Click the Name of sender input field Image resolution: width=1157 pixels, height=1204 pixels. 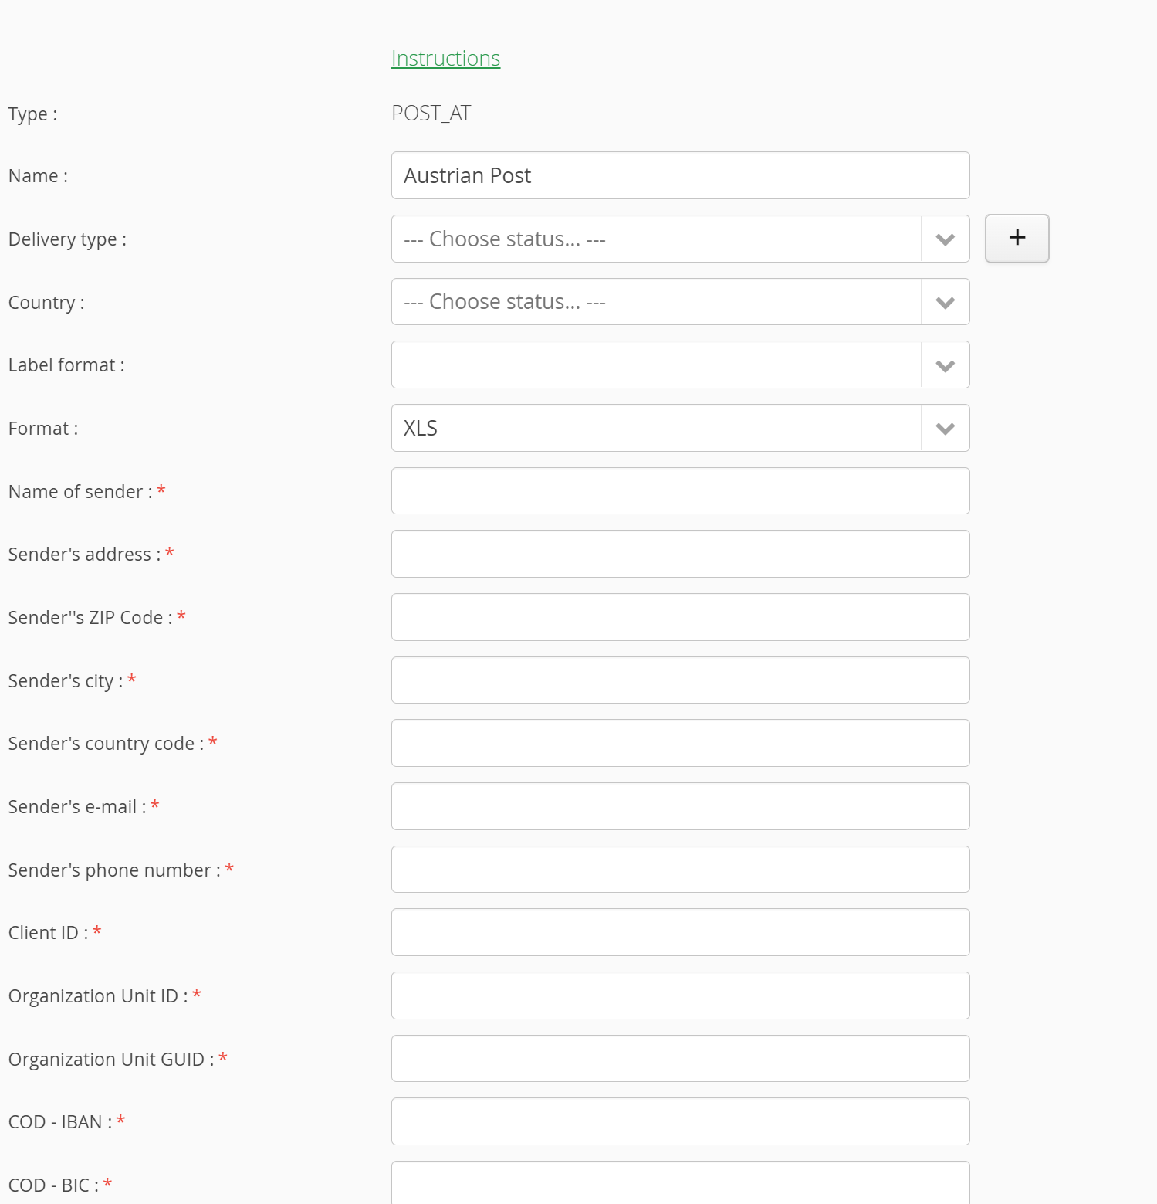(x=680, y=491)
